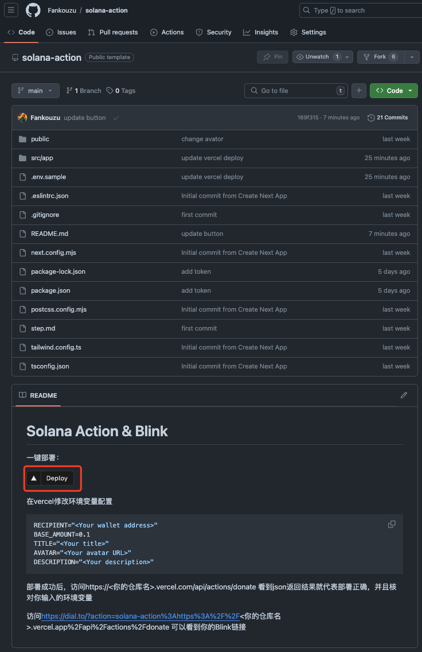Switch to the Settings tab
This screenshot has height=652, width=422.
click(x=308, y=33)
